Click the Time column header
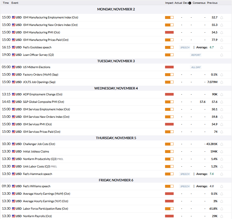The image size is (232, 219). click(6, 3)
